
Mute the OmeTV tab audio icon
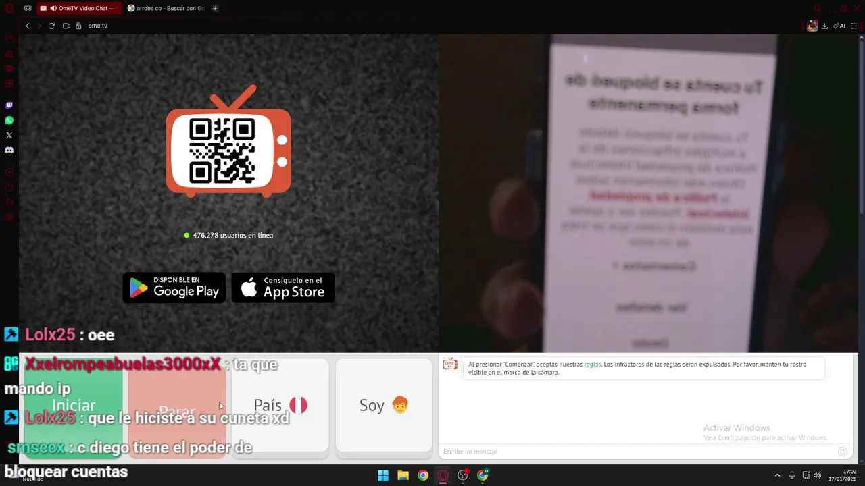coord(53,8)
